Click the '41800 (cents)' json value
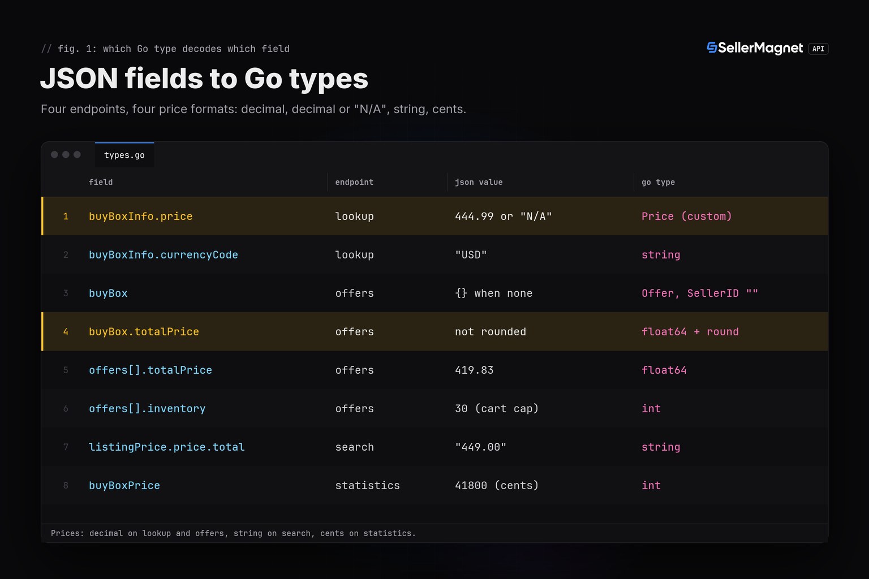 coord(497,485)
